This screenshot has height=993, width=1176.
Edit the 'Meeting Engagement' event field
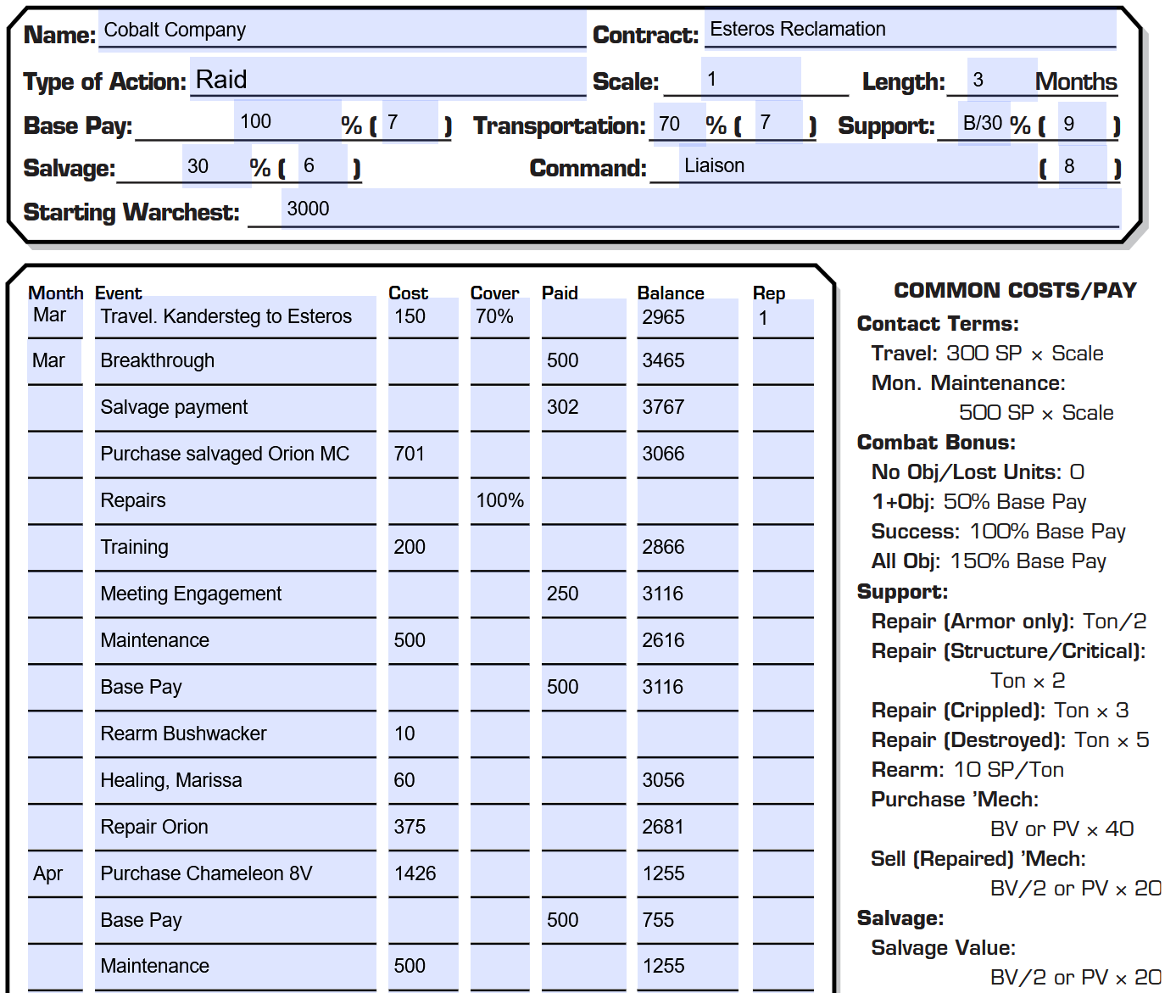click(236, 594)
